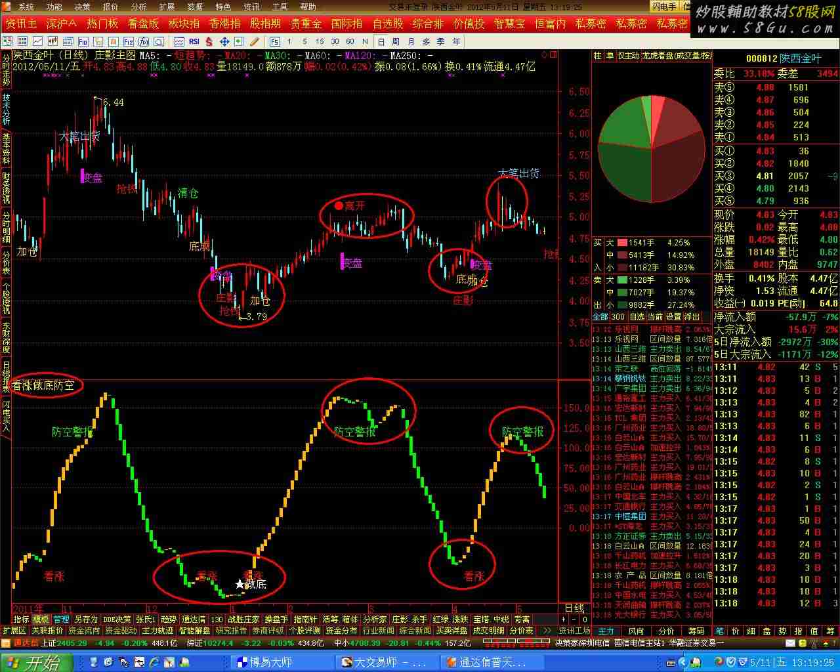Expand more bottom tabs with >> arrow
This screenshot has height=672, width=840.
pos(546,631)
